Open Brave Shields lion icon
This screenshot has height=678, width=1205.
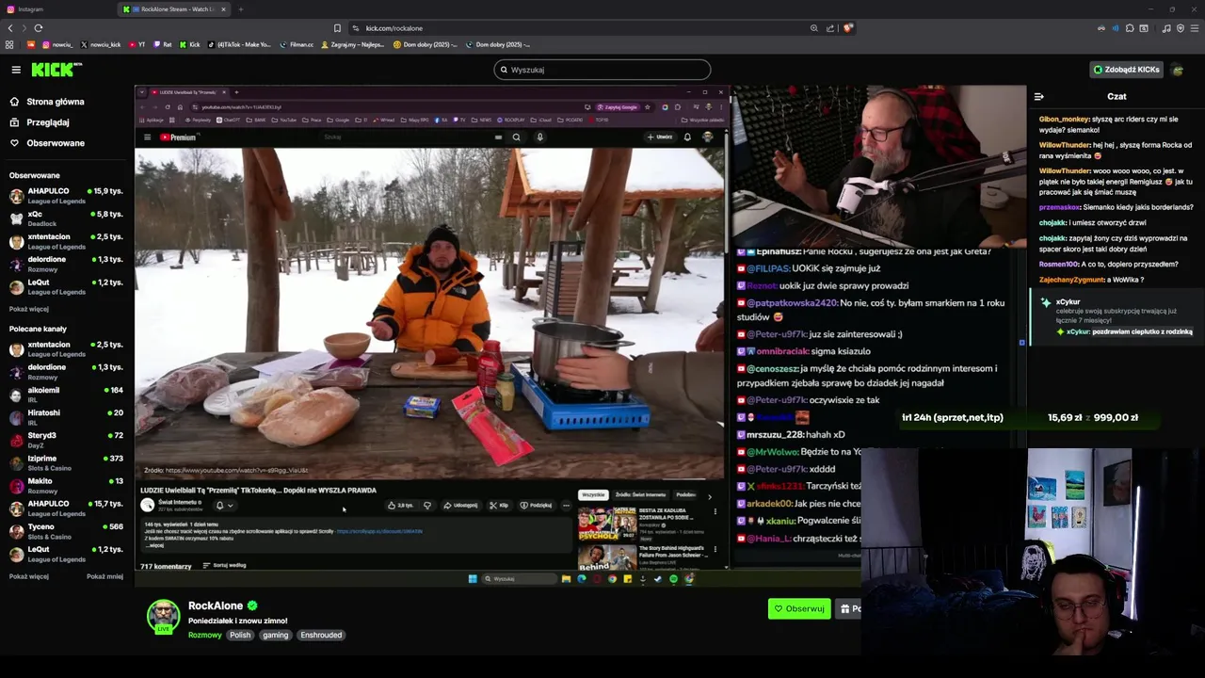847,28
